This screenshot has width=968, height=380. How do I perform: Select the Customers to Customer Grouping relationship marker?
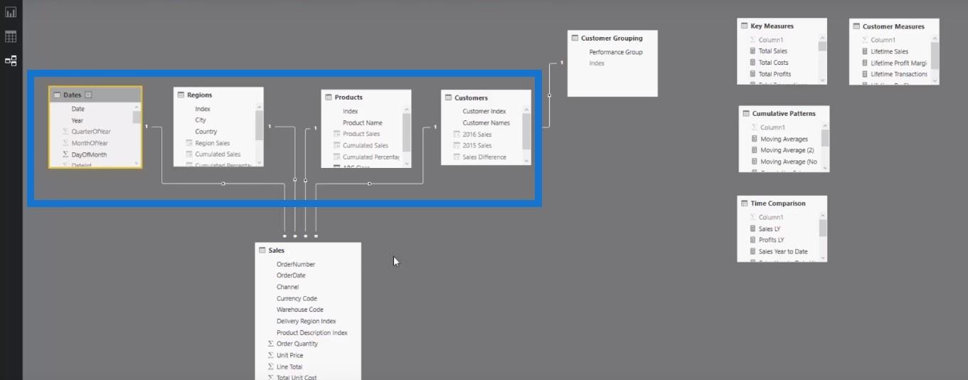tap(549, 95)
